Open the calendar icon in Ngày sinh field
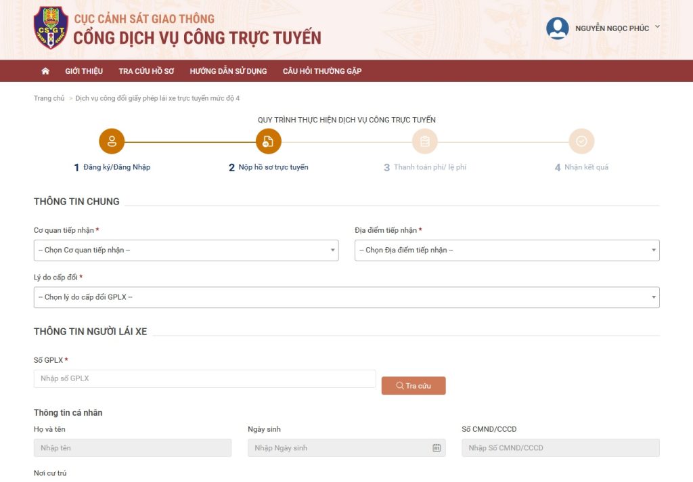This screenshot has height=482, width=693. [437, 447]
